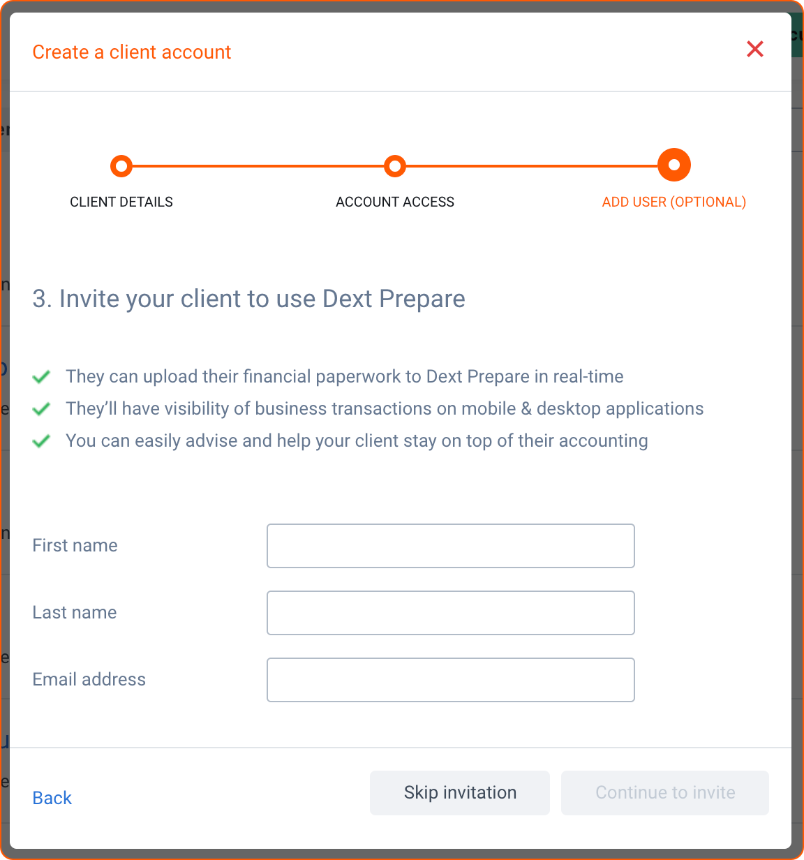Focus the Email address input field
804x860 pixels.
pyautogui.click(x=451, y=680)
